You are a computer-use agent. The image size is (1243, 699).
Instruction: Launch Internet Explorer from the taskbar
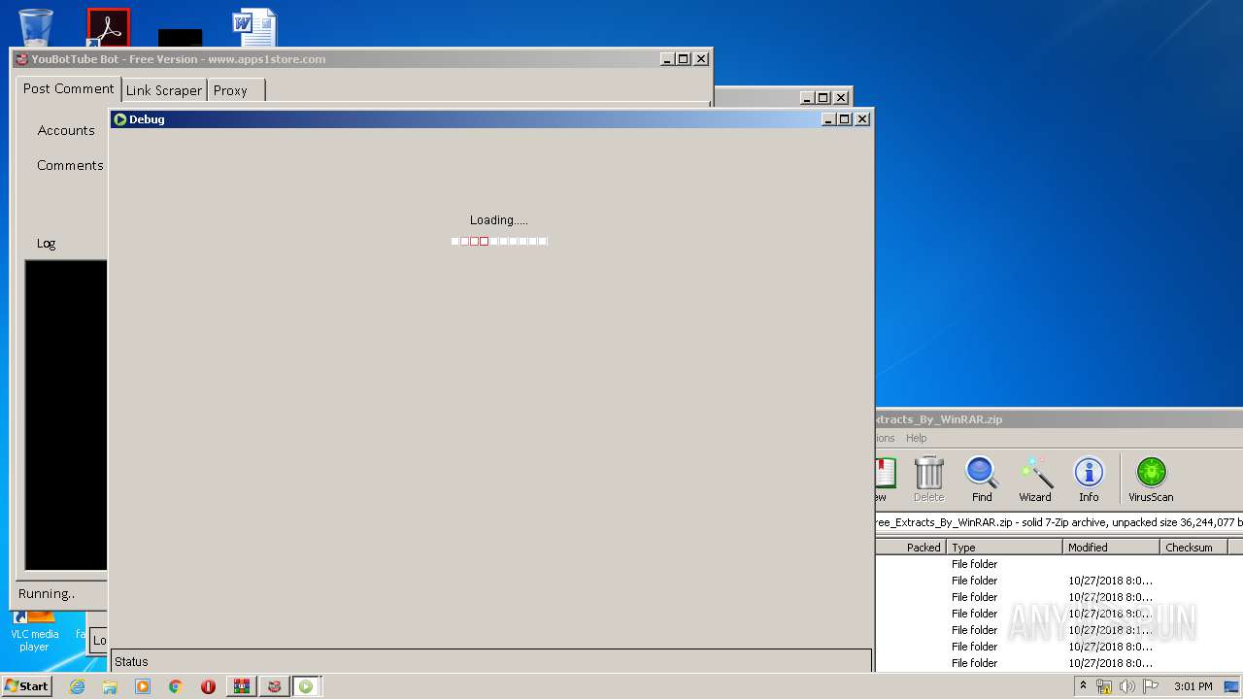pos(77,686)
